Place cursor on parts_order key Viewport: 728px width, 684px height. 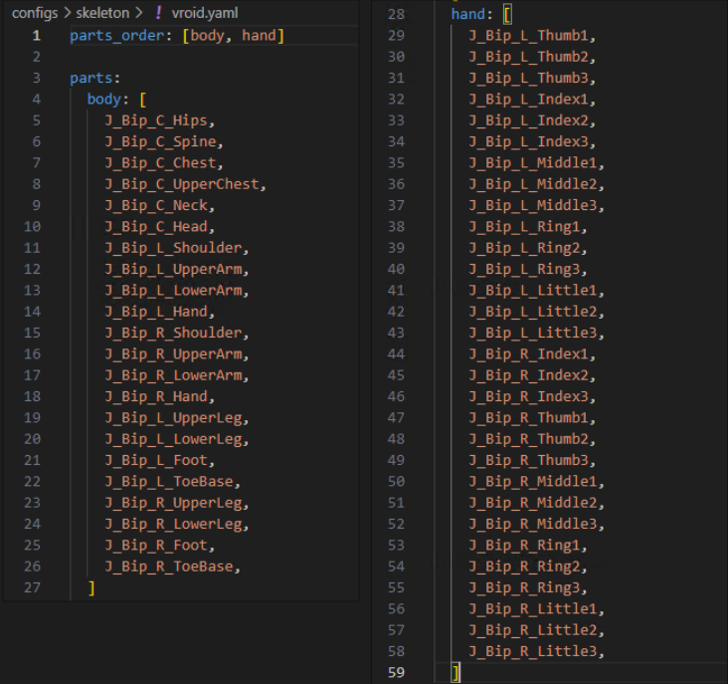pyautogui.click(x=117, y=35)
